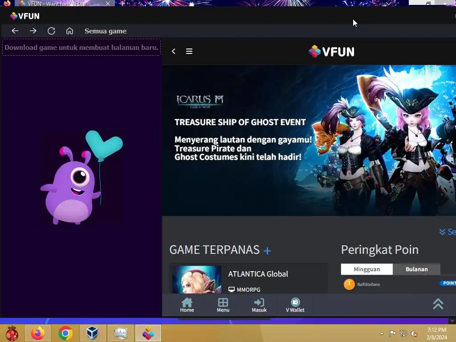Viewport: 456px width, 342px height.
Task: Click the purple mascot with balloon
Action: tap(82, 177)
